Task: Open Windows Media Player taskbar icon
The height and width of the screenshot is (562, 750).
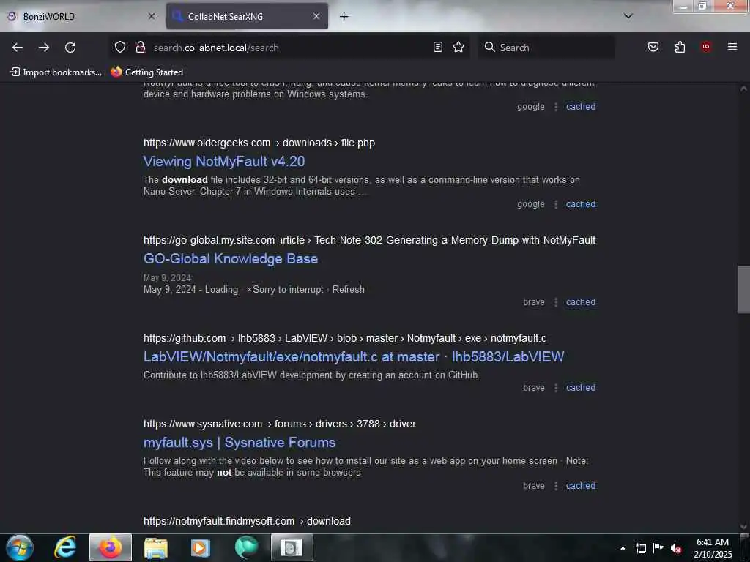Action: point(201,547)
